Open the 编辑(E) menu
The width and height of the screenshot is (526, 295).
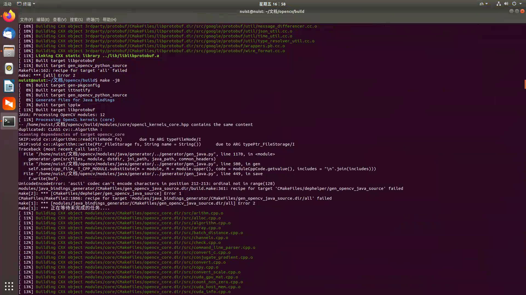coord(43,20)
